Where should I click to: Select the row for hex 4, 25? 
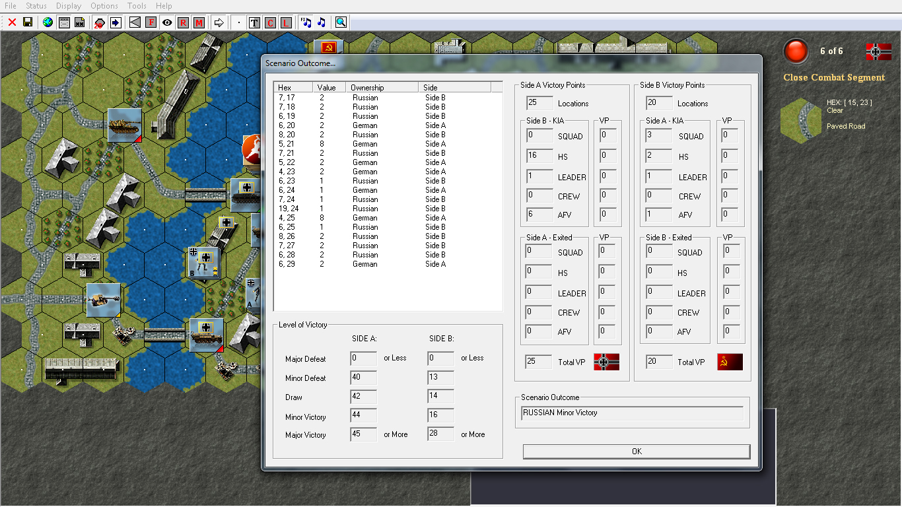pyautogui.click(x=388, y=218)
